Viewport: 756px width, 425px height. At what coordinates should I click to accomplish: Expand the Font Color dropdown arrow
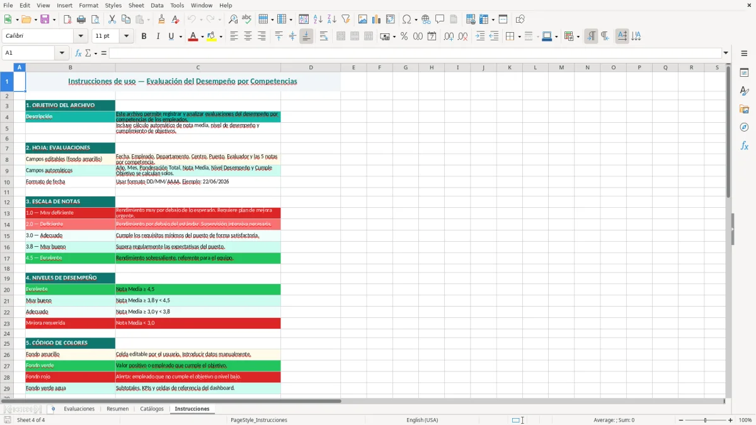(x=202, y=37)
